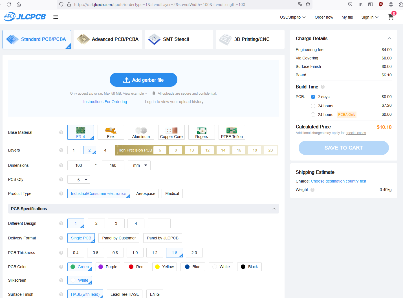Open the browser library icon
The height and width of the screenshot is (298, 403).
click(360, 4)
